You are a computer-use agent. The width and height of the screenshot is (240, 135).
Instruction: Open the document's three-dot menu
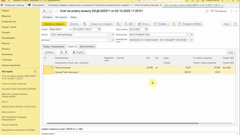pyautogui.click(x=232, y=11)
